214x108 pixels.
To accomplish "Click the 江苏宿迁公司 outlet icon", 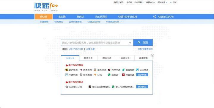I will click(x=67, y=87).
